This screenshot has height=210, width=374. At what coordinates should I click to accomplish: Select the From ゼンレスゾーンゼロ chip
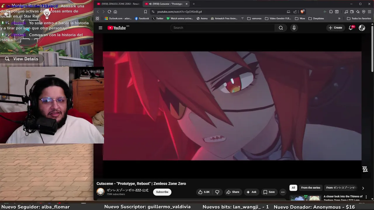342,188
